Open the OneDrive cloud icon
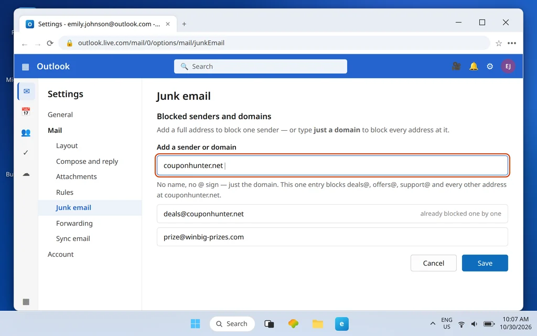This screenshot has width=537, height=336. [x=26, y=174]
